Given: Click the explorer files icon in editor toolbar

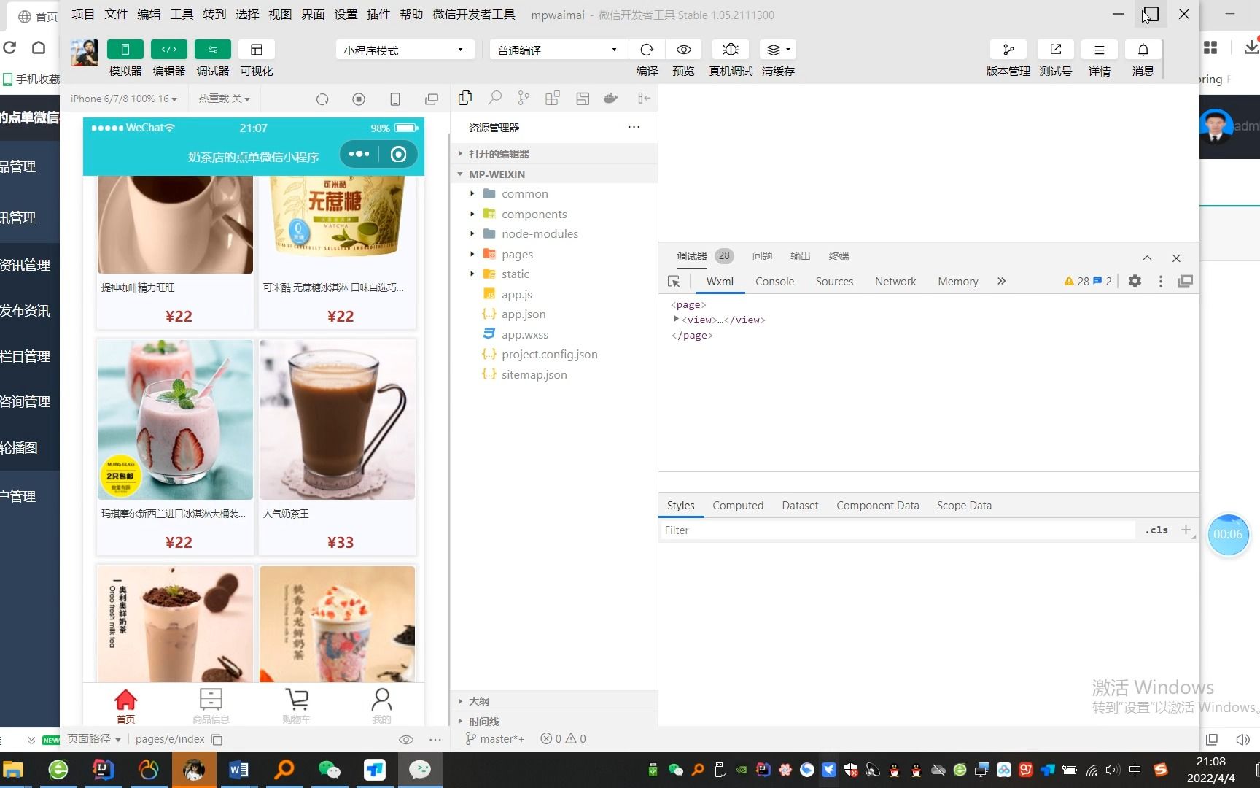Looking at the screenshot, I should pos(465,98).
